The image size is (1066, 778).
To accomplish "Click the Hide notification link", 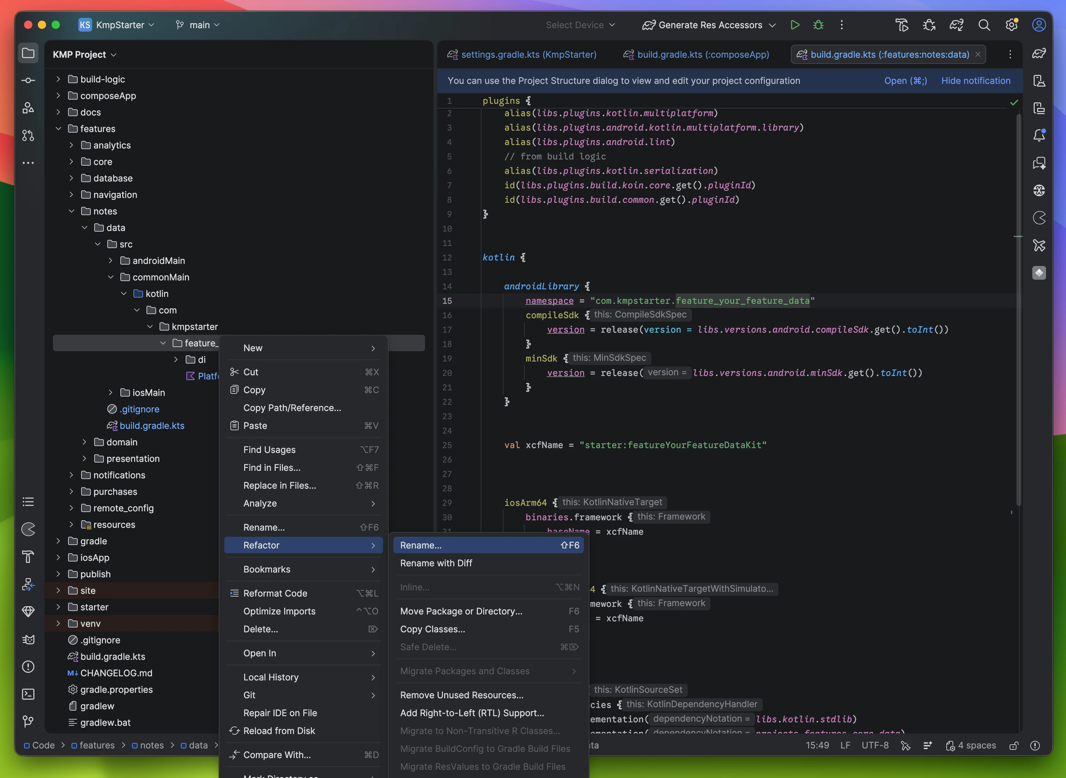I will [x=976, y=80].
